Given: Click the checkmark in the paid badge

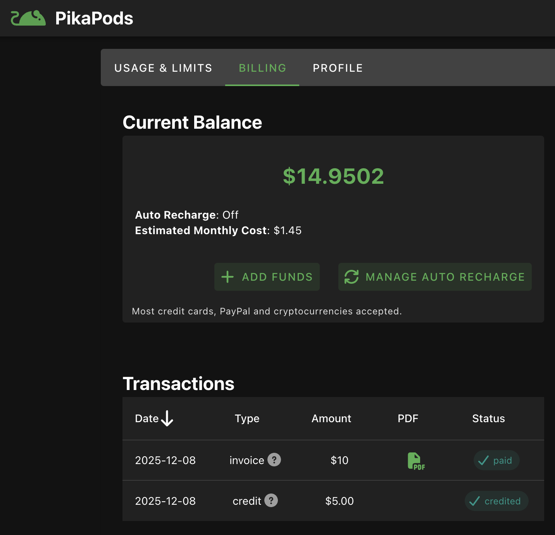Looking at the screenshot, I should coord(483,461).
